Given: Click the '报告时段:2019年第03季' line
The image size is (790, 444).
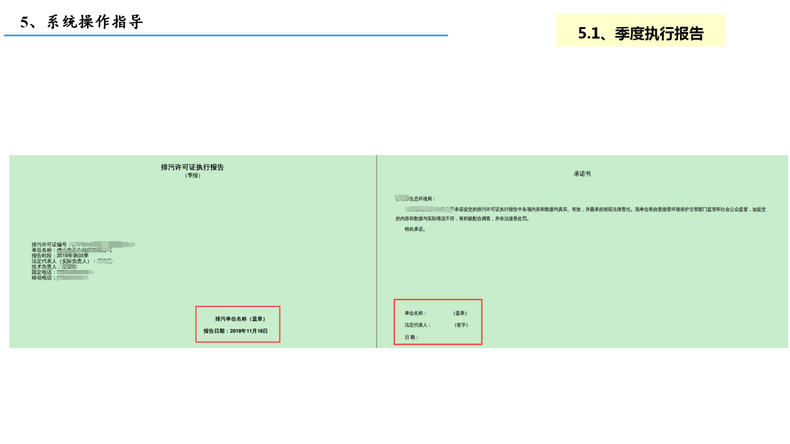Looking at the screenshot, I should click(x=60, y=256).
